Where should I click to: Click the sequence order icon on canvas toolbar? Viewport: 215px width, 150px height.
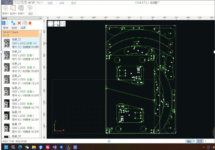click(63, 24)
